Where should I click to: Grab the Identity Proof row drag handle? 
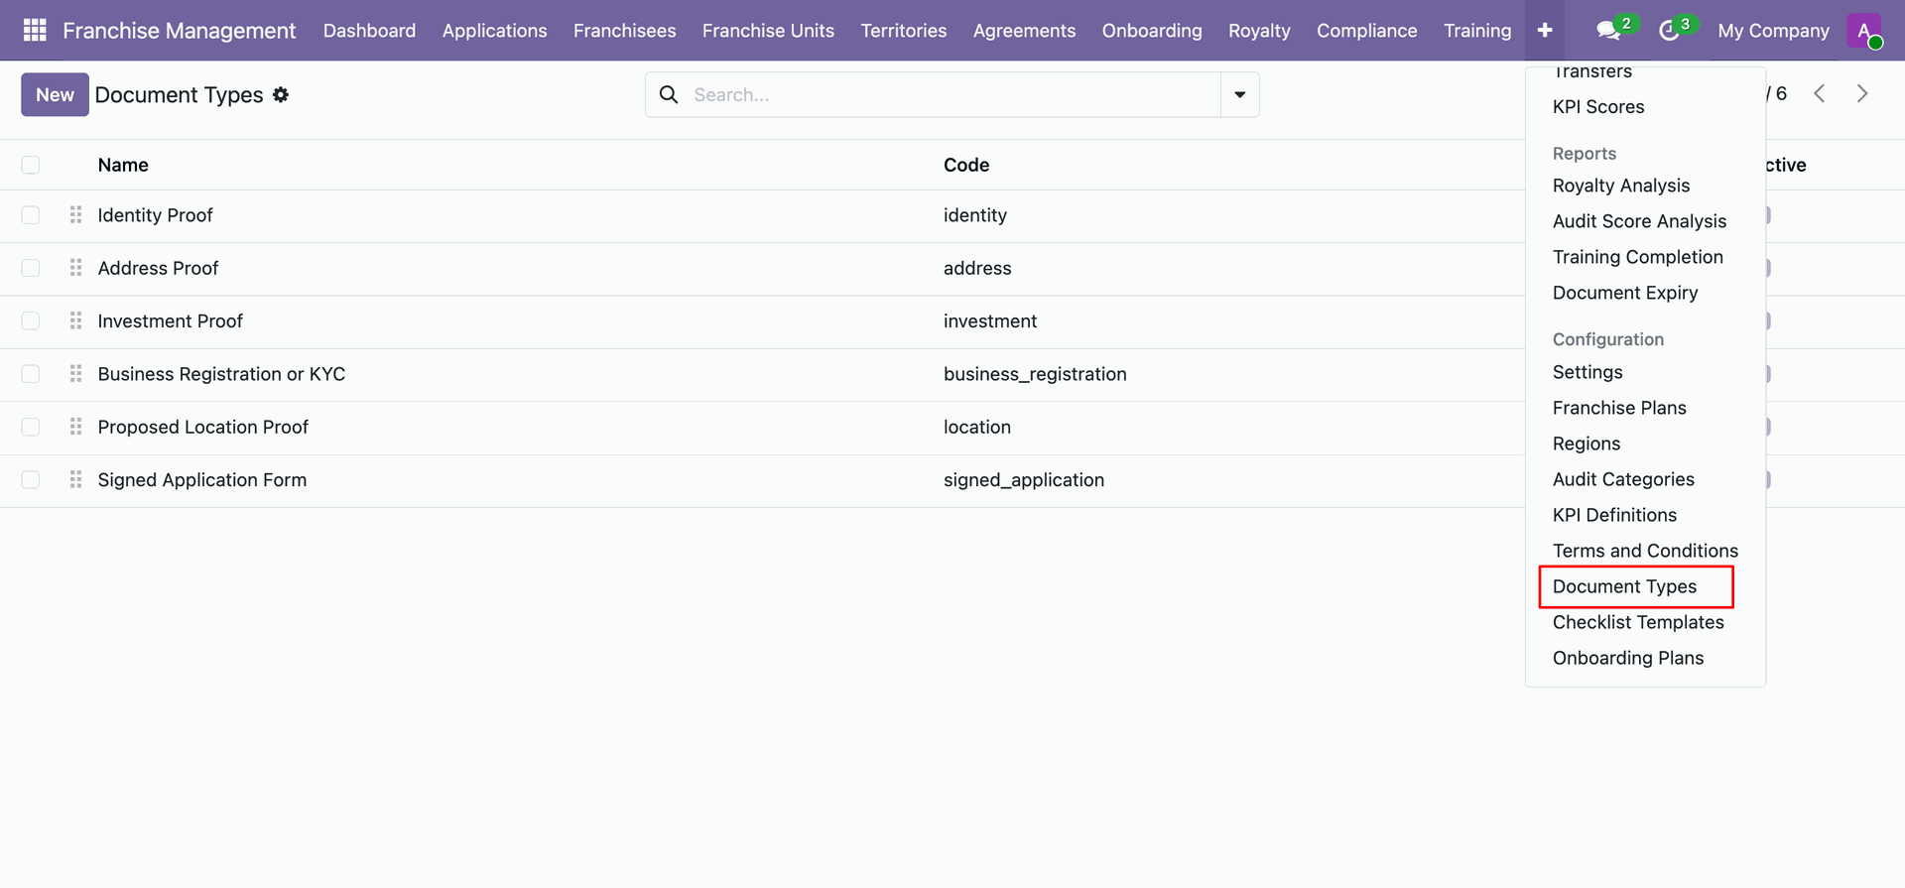[x=75, y=215]
